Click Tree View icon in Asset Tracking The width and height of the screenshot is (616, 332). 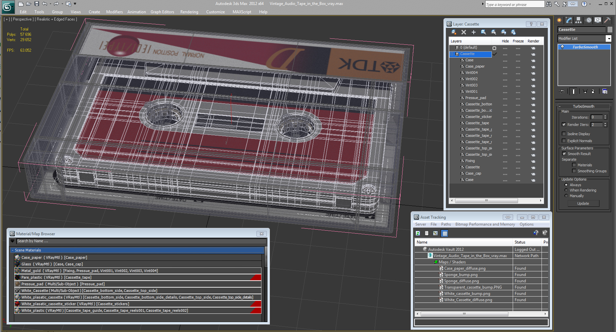(x=436, y=233)
